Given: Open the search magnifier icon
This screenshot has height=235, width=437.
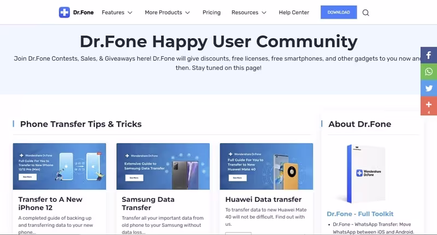Looking at the screenshot, I should tap(365, 13).
